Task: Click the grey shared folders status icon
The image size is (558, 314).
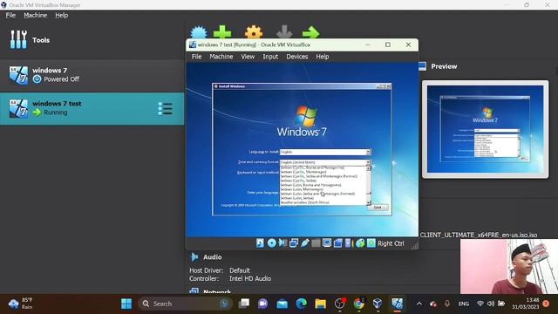Action: (316, 243)
